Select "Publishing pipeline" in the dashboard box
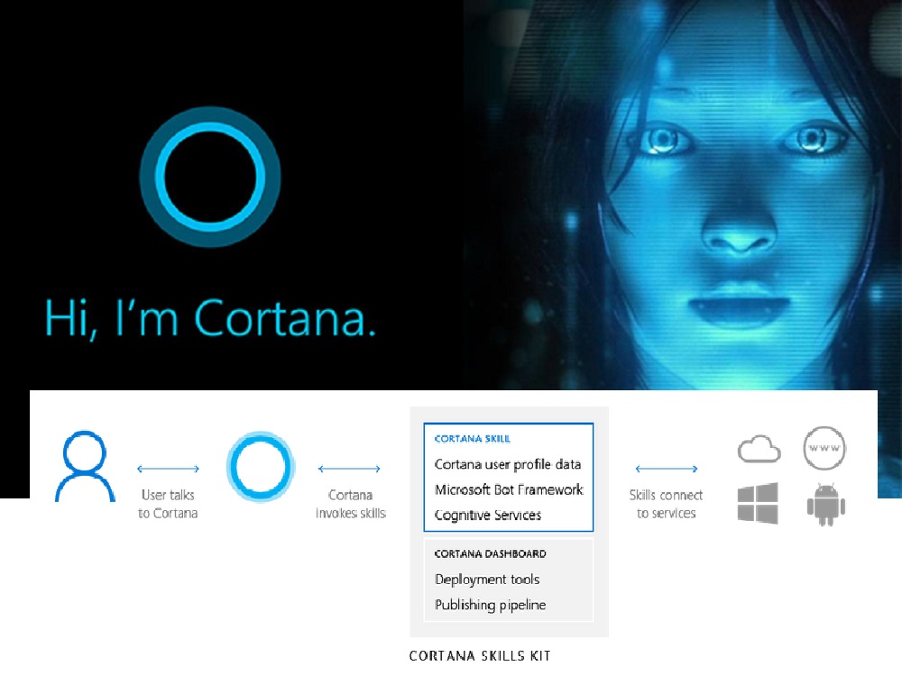The image size is (902, 676). (490, 605)
